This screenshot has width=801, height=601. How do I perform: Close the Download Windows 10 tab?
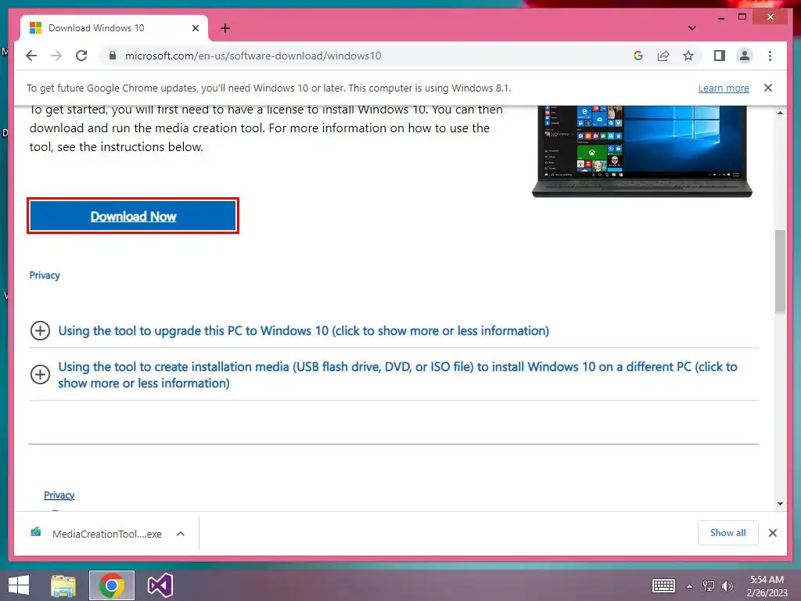pyautogui.click(x=195, y=28)
